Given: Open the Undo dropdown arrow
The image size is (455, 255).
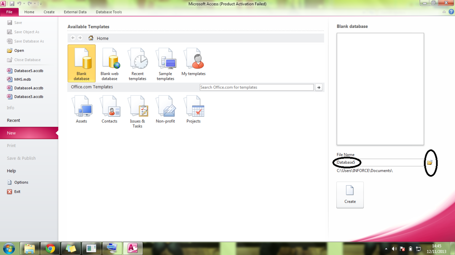Looking at the screenshot, I should [x=24, y=4].
